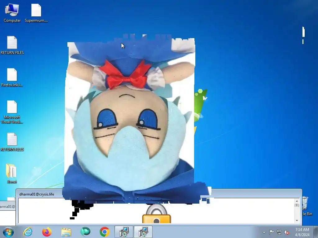
Task: Launch Supermium browser from taskbar
Action: tap(85, 232)
